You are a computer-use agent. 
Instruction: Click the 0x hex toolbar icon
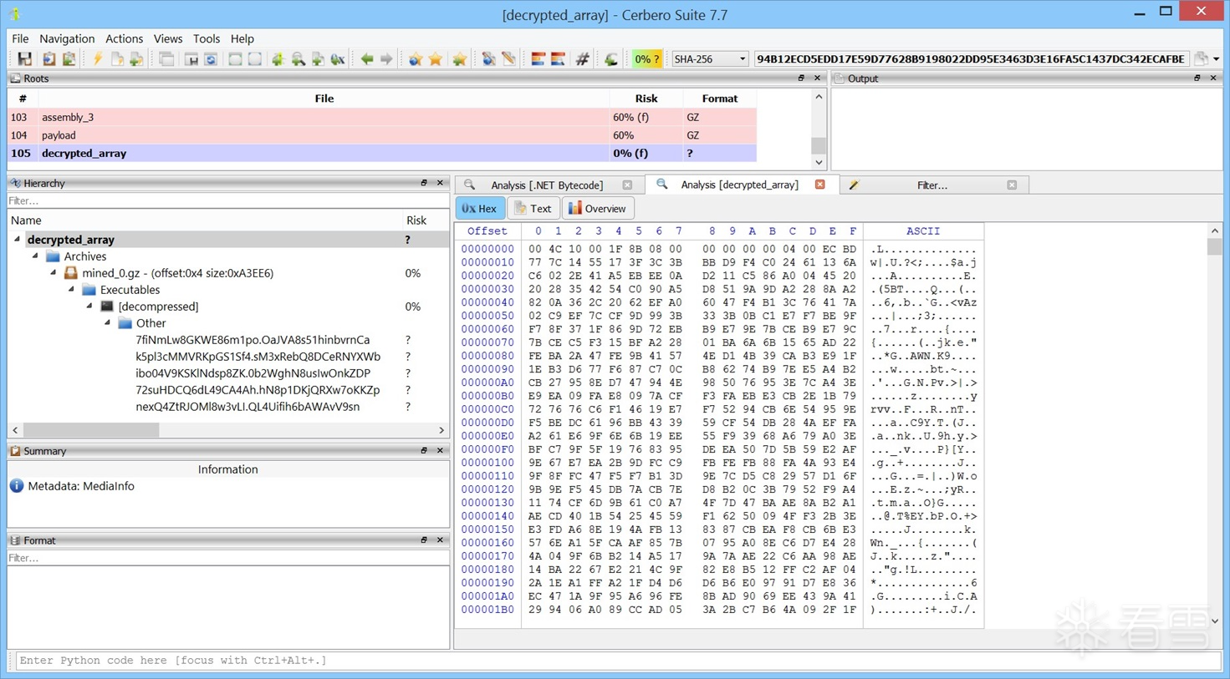pyautogui.click(x=338, y=59)
